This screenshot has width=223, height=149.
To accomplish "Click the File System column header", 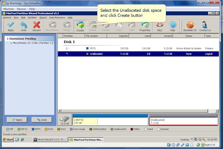I will (x=96, y=36).
